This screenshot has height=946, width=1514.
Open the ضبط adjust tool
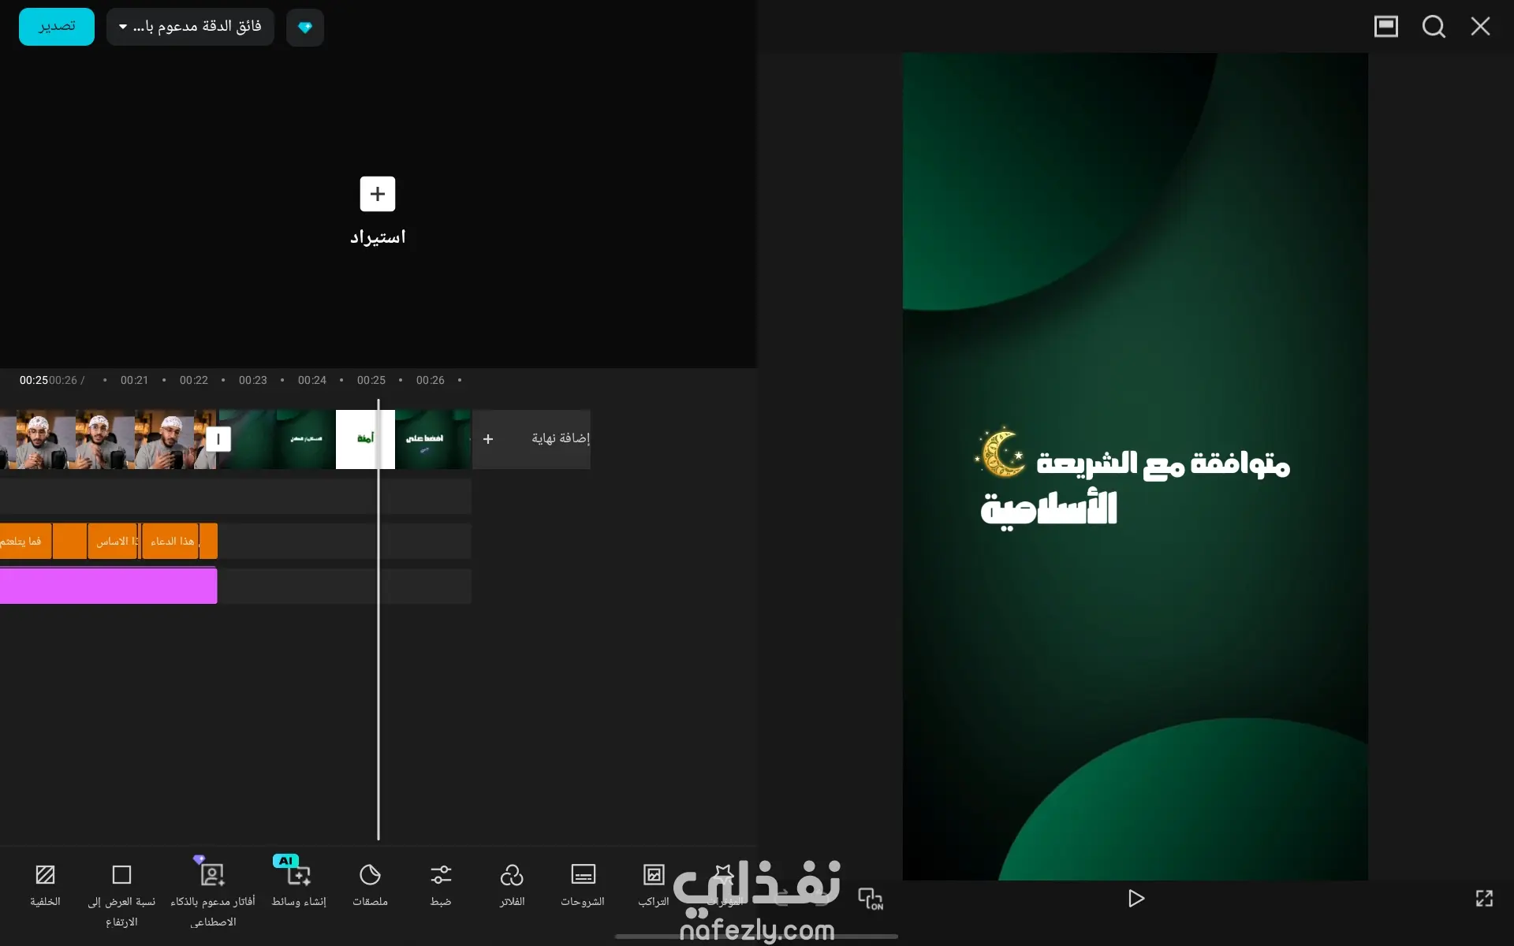click(x=441, y=885)
